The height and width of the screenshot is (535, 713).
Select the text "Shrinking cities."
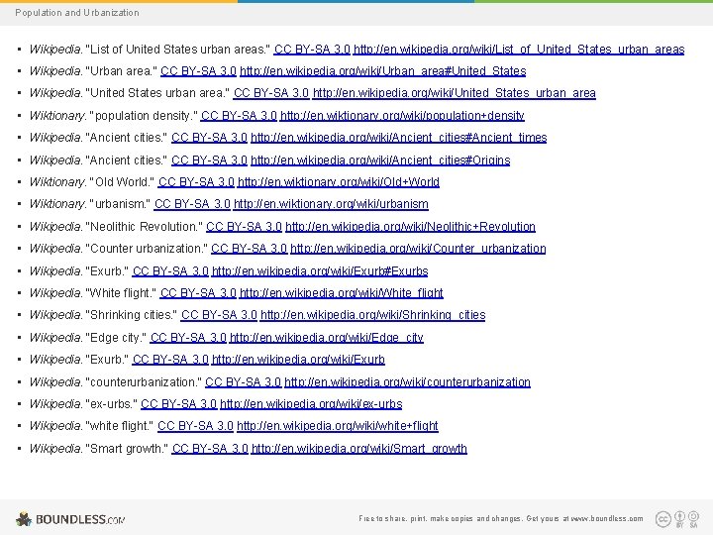[132, 315]
